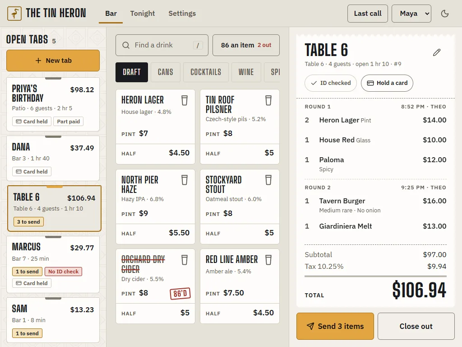Open Sam's tab card
The image size is (462, 347).
pos(53,320)
